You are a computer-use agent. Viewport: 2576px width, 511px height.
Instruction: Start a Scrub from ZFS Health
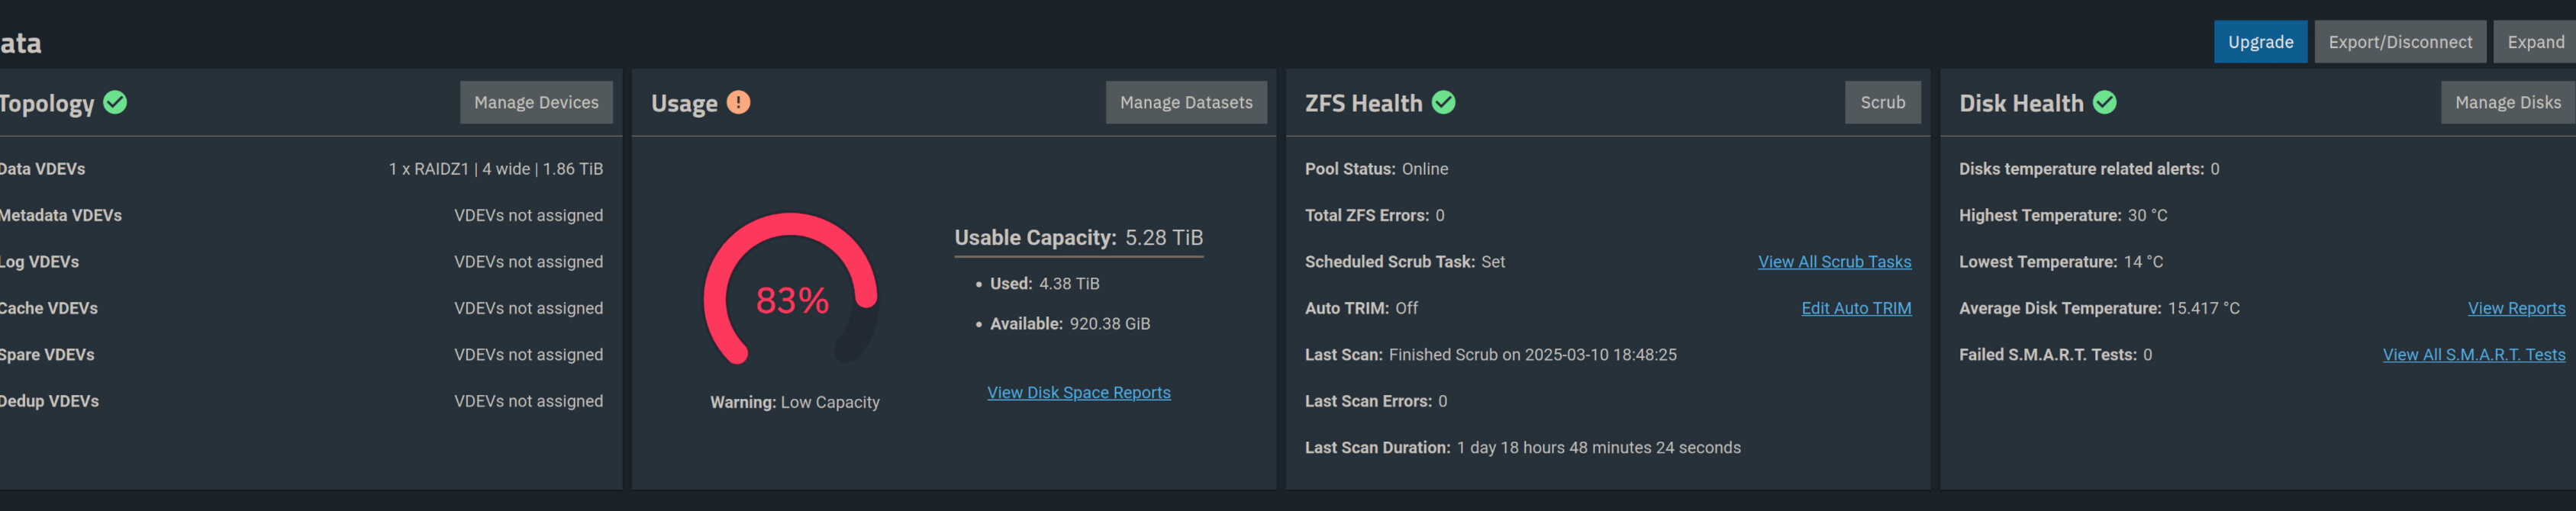click(1882, 102)
